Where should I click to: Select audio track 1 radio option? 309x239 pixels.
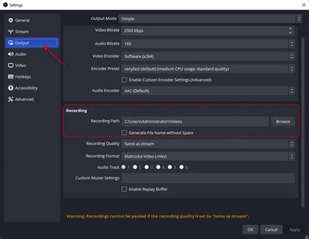[124, 167]
